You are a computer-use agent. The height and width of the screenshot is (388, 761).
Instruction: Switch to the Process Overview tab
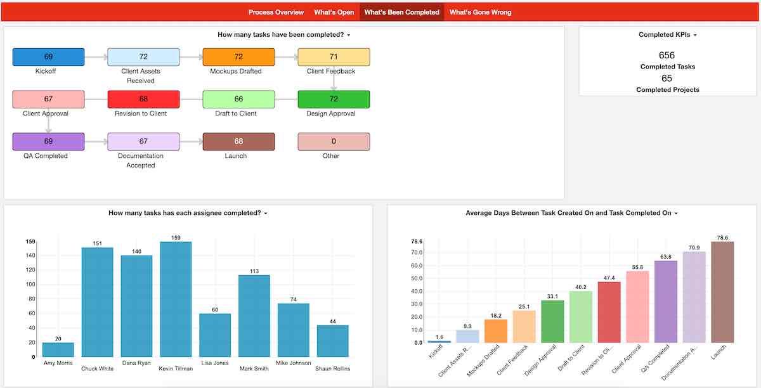pos(276,11)
